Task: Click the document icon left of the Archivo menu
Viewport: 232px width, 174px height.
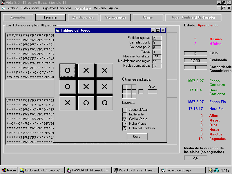Action: click(x=3, y=8)
